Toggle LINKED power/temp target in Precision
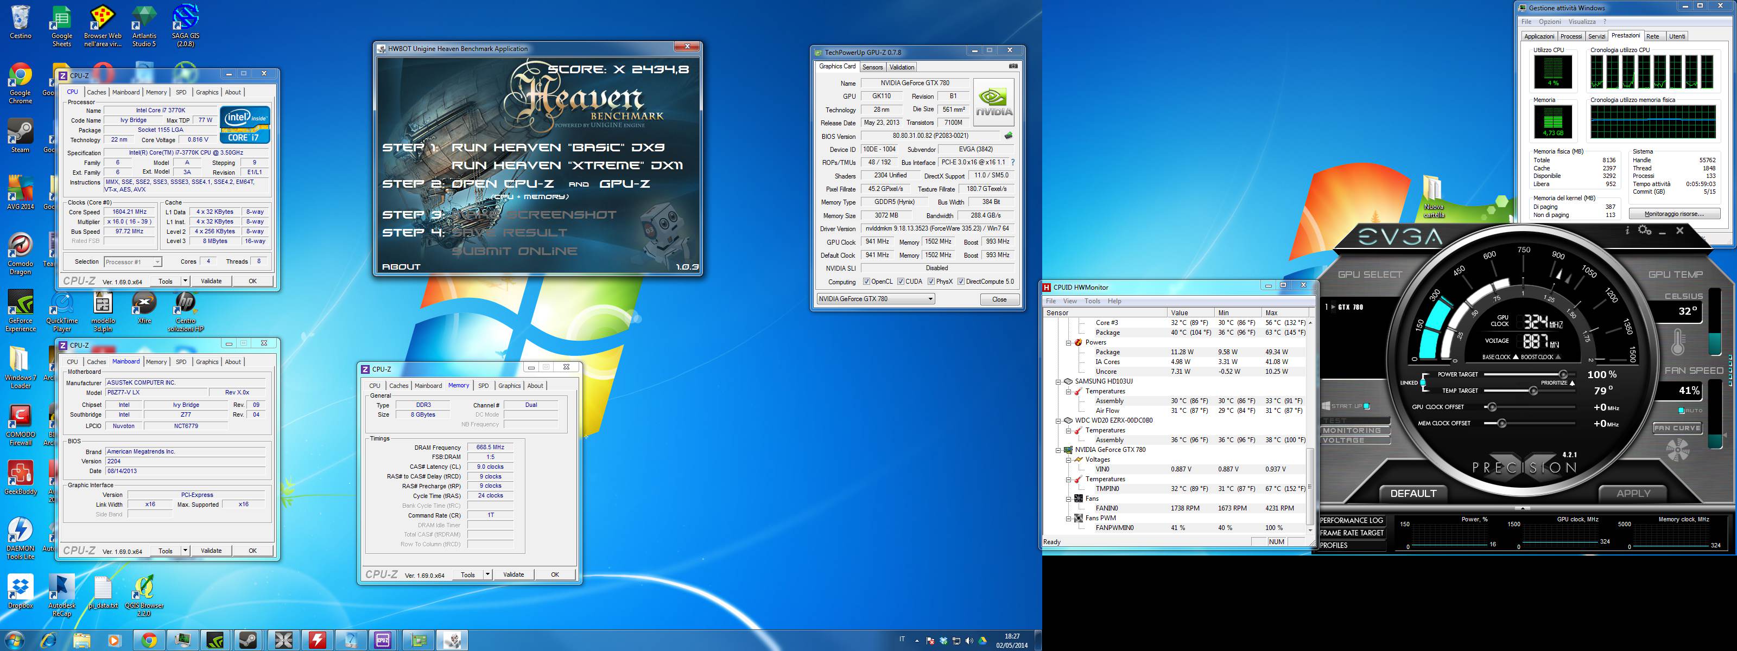1737x651 pixels. coord(1423,383)
